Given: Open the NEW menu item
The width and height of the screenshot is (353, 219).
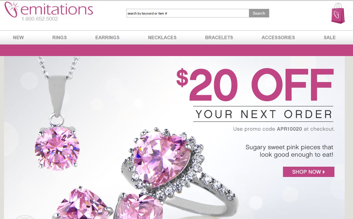Looking at the screenshot, I should [x=19, y=37].
